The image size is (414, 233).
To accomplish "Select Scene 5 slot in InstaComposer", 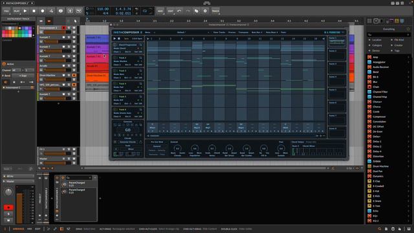I will (337, 94).
